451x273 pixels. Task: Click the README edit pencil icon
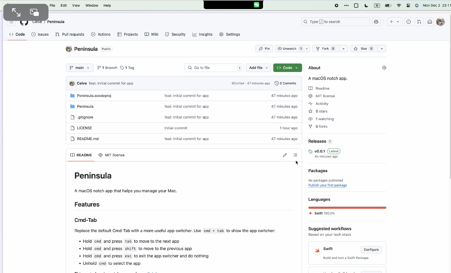285,155
